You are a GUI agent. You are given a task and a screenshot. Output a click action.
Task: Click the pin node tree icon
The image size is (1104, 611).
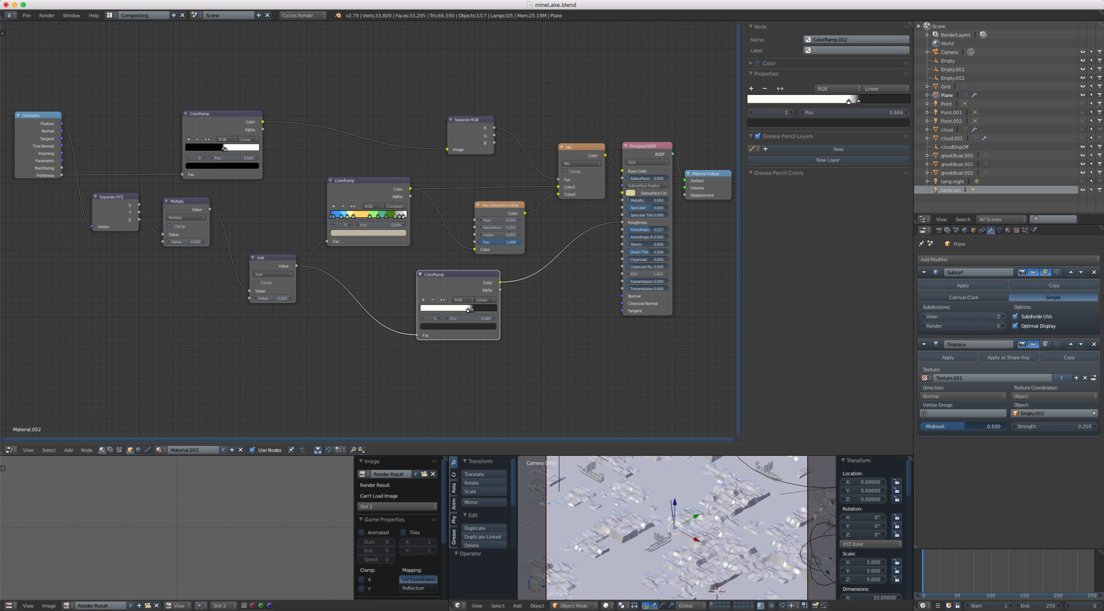point(292,450)
